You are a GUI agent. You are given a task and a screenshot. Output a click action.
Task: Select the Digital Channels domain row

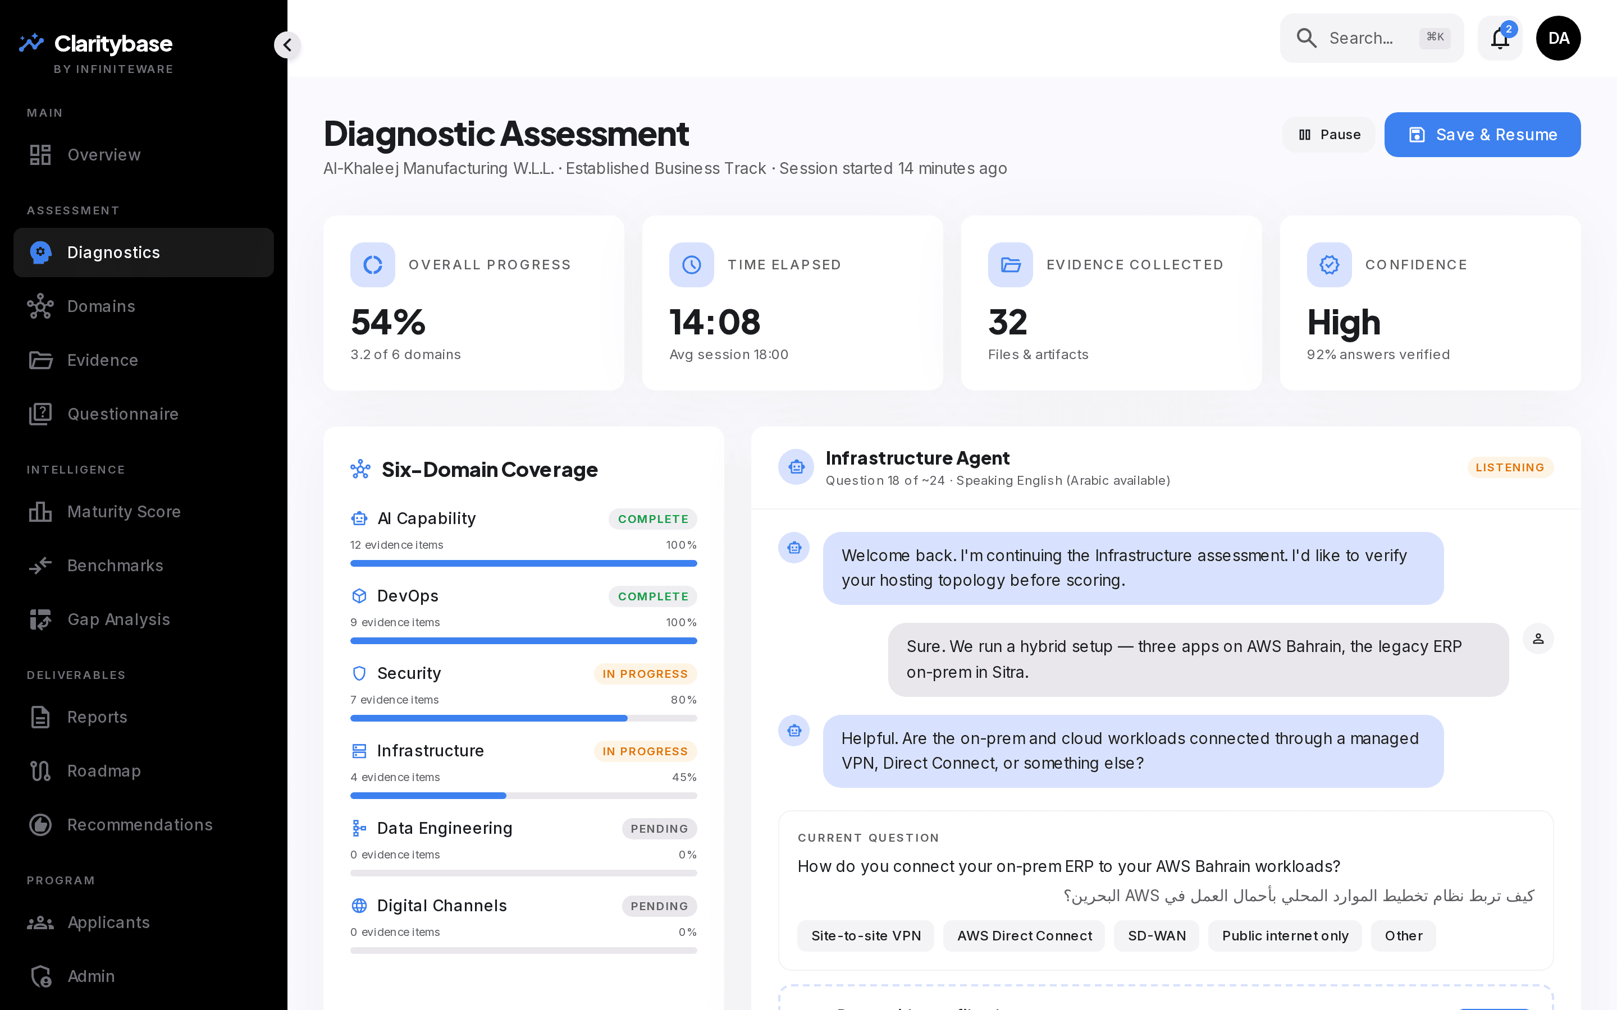pyautogui.click(x=523, y=925)
